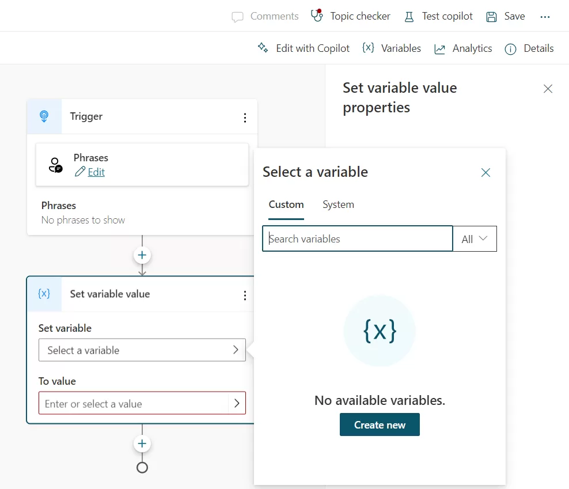Image resolution: width=569 pixels, height=489 pixels.
Task: Open the Topic checker
Action: pos(350,16)
